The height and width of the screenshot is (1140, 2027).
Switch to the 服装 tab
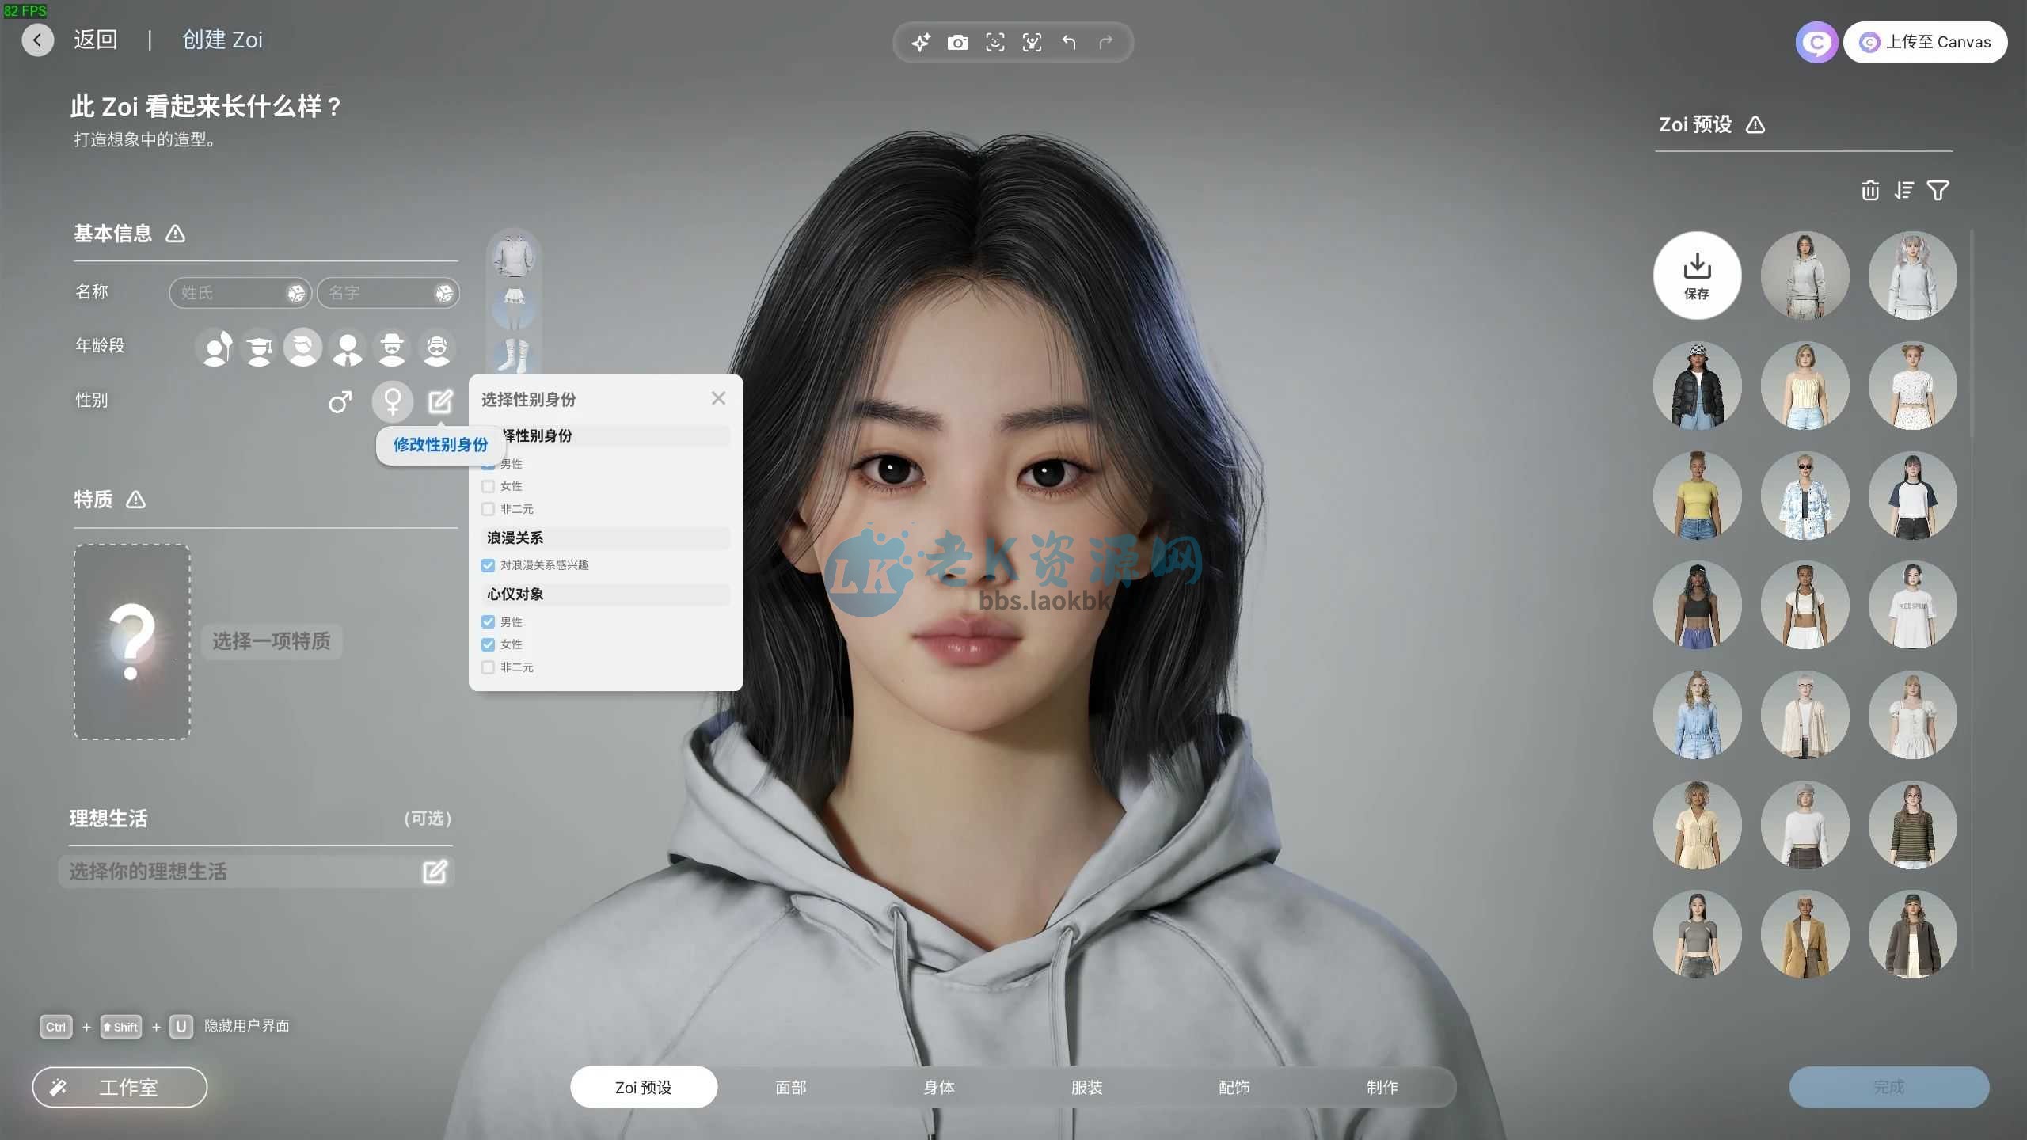1087,1087
